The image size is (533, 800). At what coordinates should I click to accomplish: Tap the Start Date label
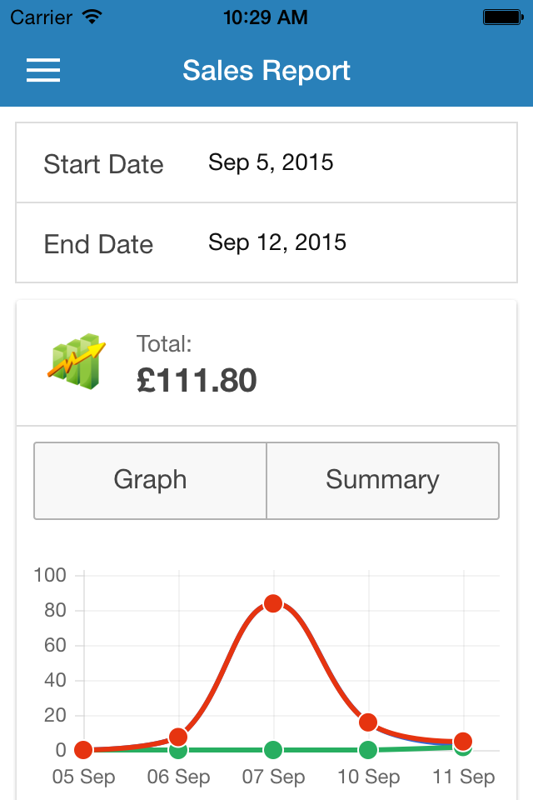(103, 164)
